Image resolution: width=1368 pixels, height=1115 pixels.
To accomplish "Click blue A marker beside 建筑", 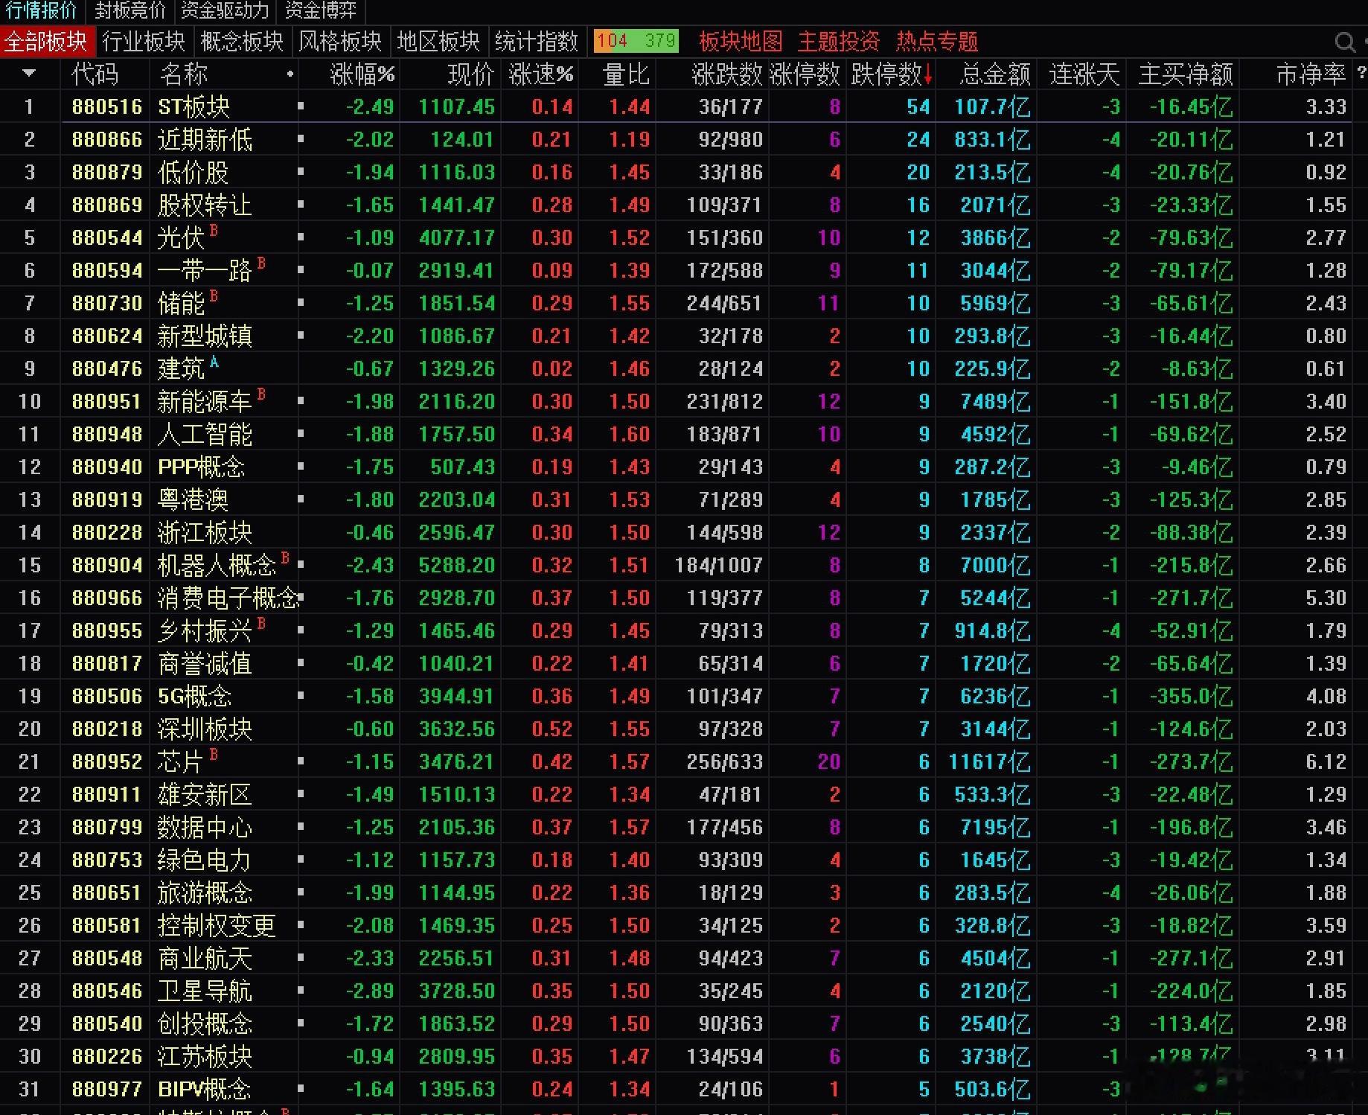I will click(214, 361).
